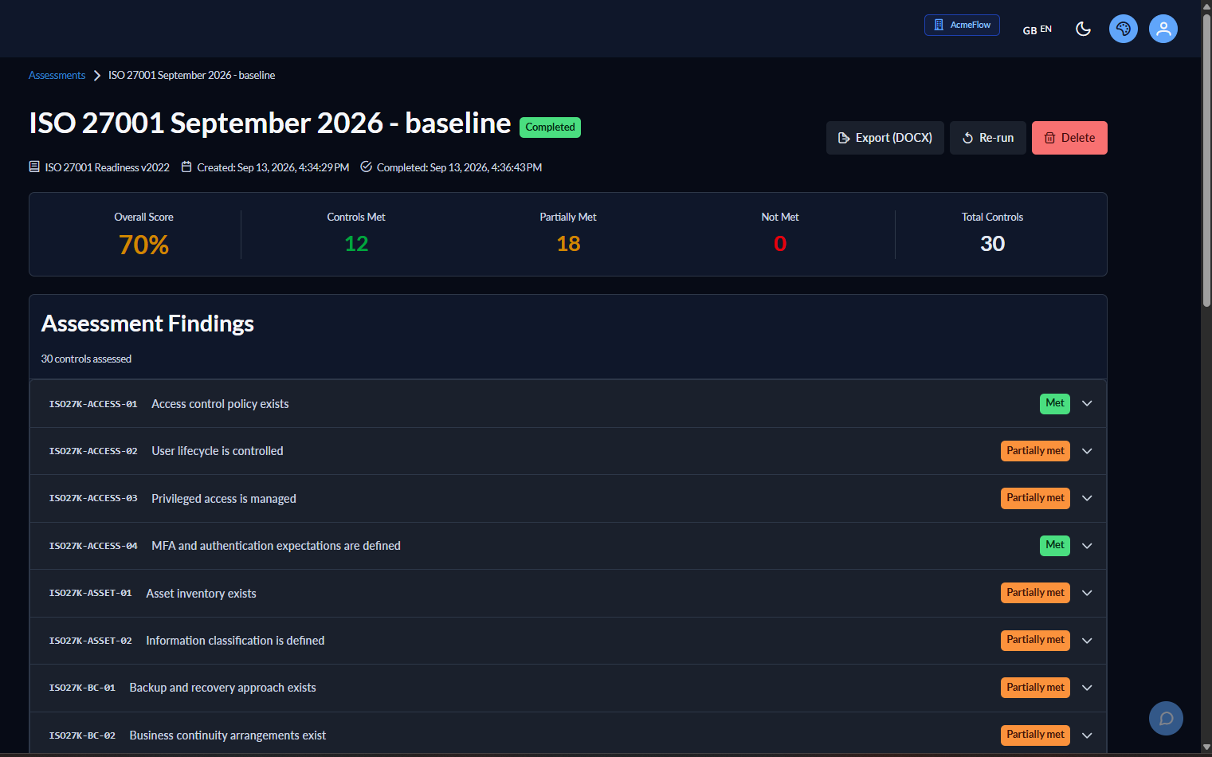Image resolution: width=1212 pixels, height=757 pixels.
Task: Click the Assessment Findings heading
Action: (147, 324)
